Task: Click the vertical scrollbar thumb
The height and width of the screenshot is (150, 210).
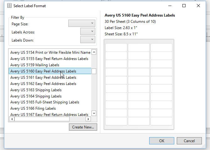Action: 94,71
